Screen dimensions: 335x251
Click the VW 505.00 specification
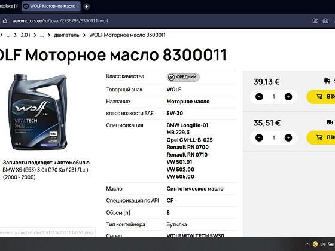180,177
